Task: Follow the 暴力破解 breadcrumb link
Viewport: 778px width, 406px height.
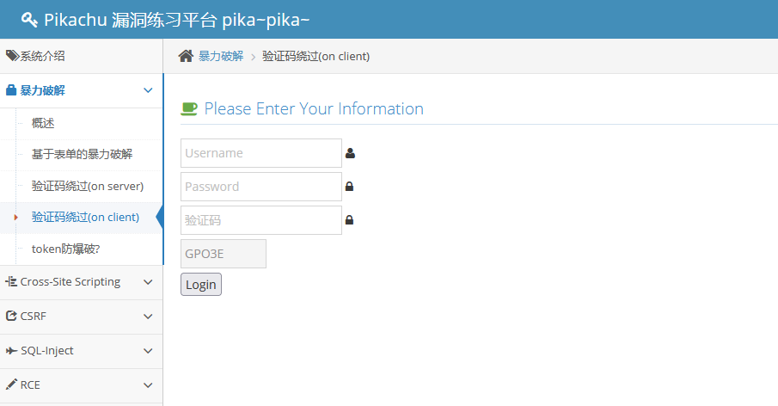Action: click(x=221, y=56)
